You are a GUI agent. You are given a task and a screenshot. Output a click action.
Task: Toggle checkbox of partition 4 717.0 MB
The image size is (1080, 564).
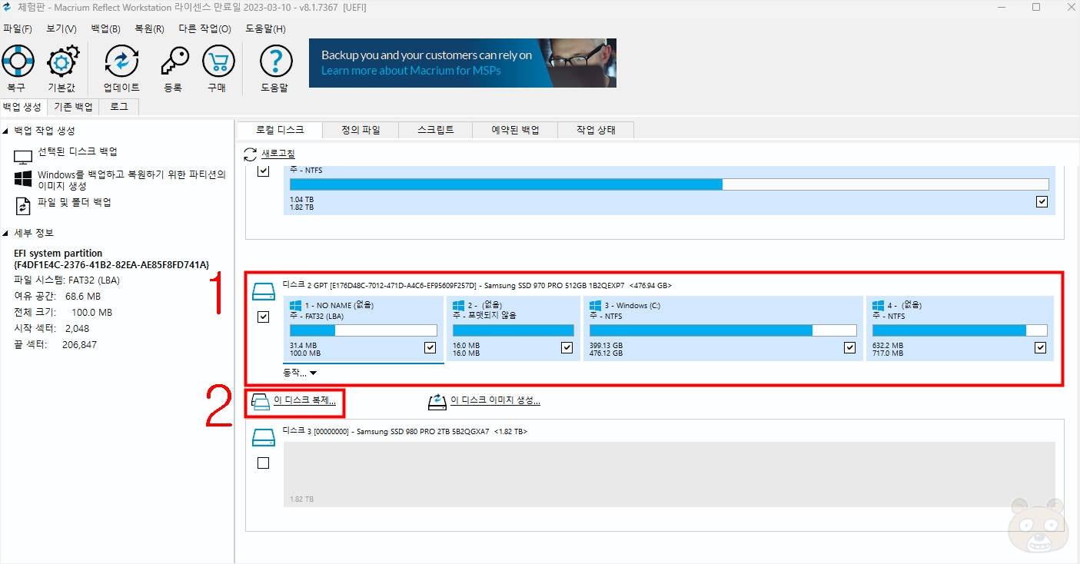pos(1041,348)
